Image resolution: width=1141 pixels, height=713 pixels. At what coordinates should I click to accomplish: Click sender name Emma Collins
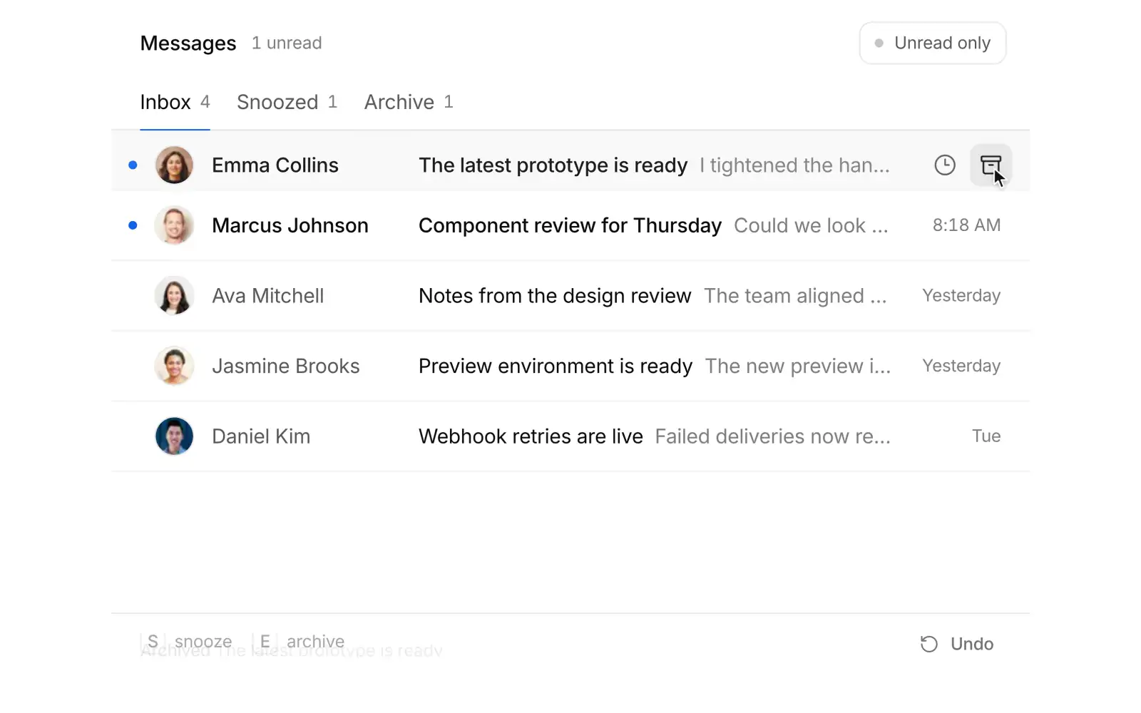(x=275, y=165)
